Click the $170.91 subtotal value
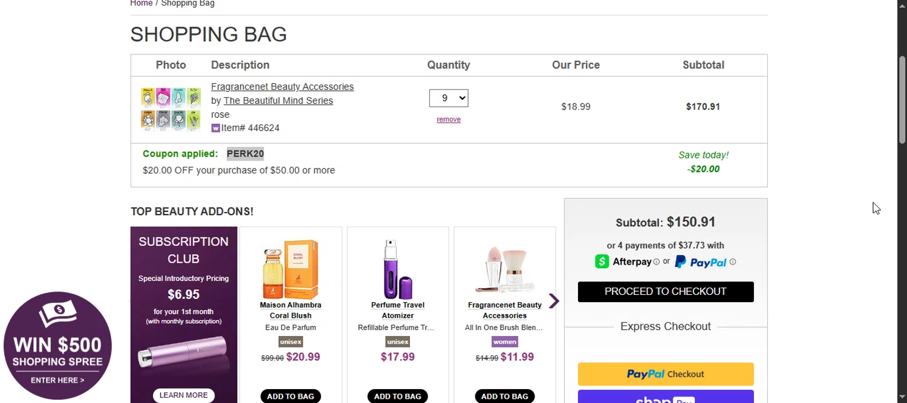The height and width of the screenshot is (403, 907). pos(703,107)
